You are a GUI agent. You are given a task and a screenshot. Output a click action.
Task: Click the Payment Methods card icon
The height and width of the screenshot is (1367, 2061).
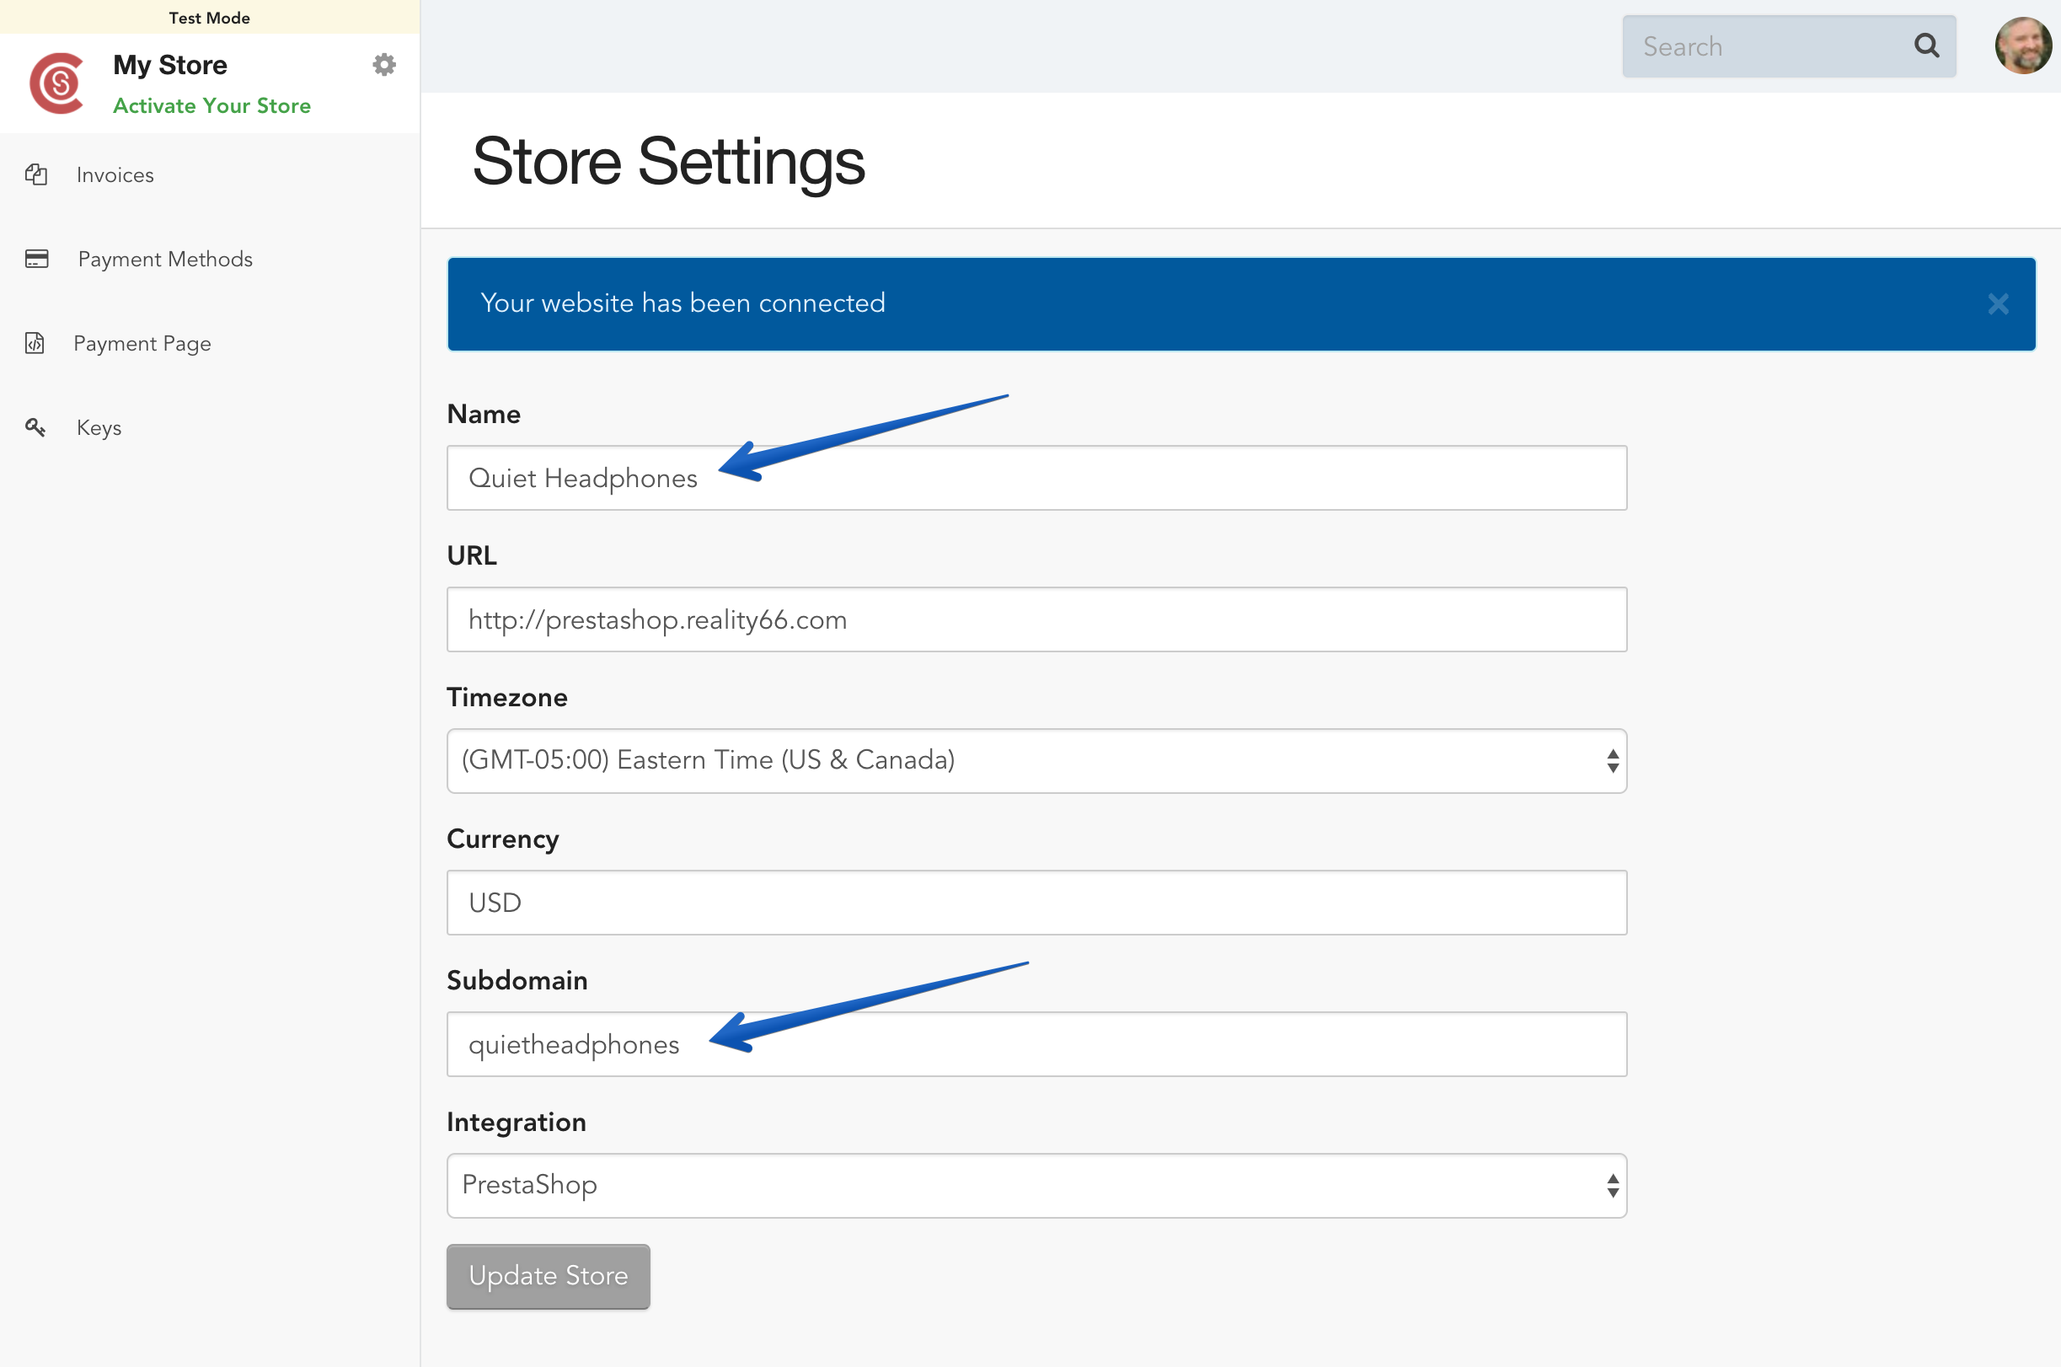(x=36, y=259)
